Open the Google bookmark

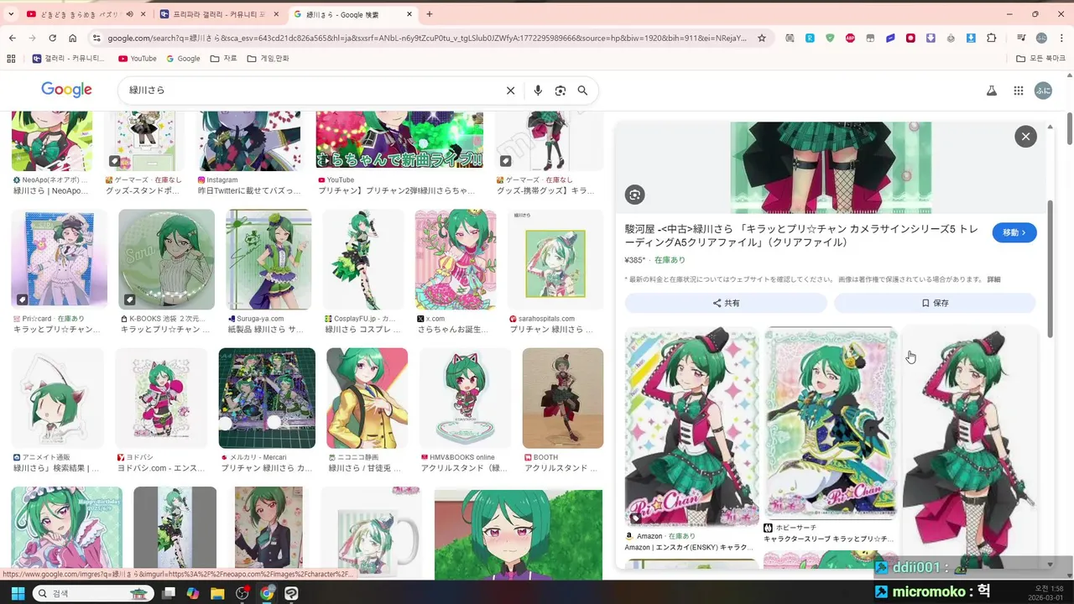click(x=183, y=59)
